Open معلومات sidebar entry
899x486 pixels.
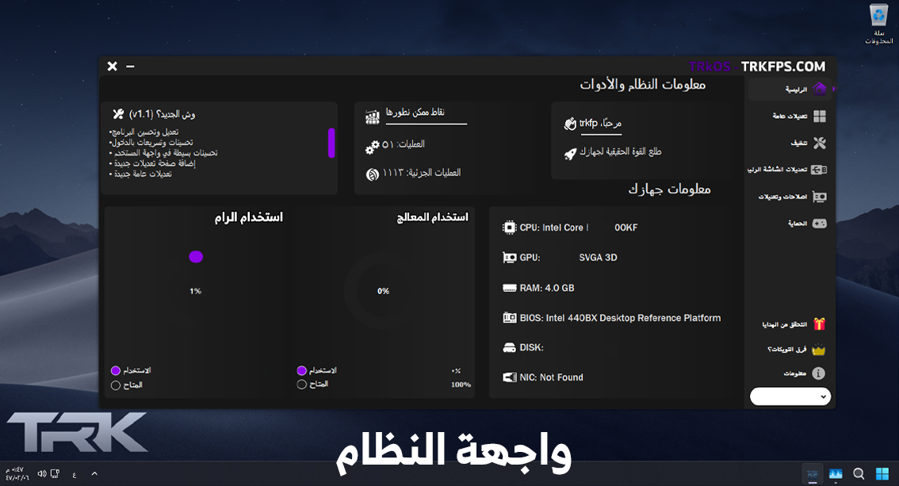(794, 373)
